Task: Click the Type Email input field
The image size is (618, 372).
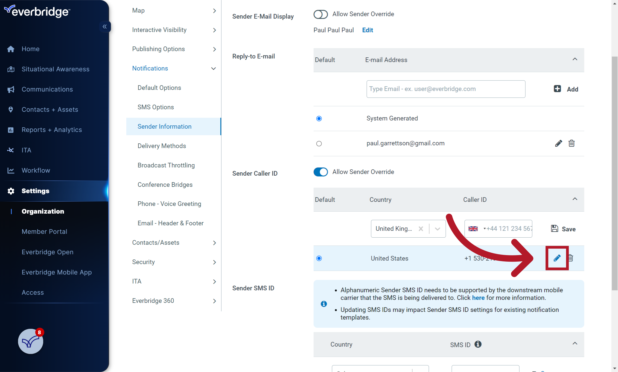Action: pyautogui.click(x=445, y=88)
